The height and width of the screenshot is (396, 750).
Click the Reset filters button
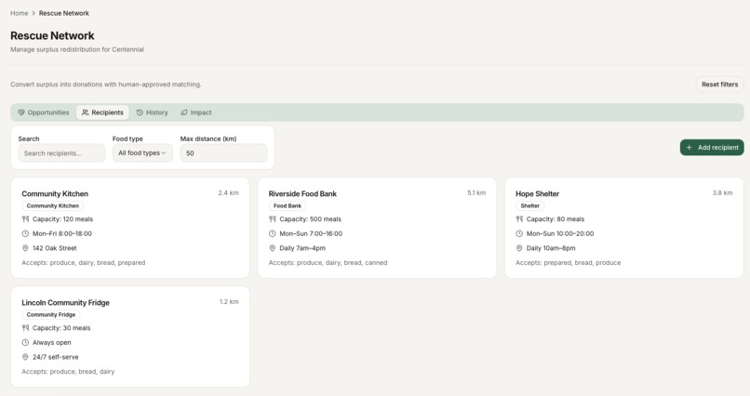(719, 85)
